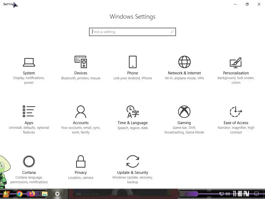Open the Apps list icon
Screen dimensions: 265x199
coord(29,111)
